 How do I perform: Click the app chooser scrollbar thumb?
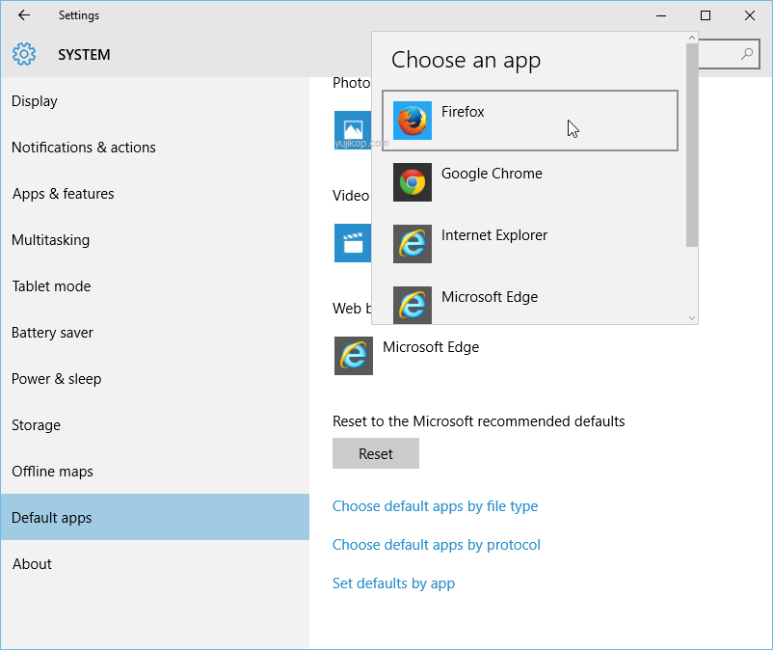(692, 145)
